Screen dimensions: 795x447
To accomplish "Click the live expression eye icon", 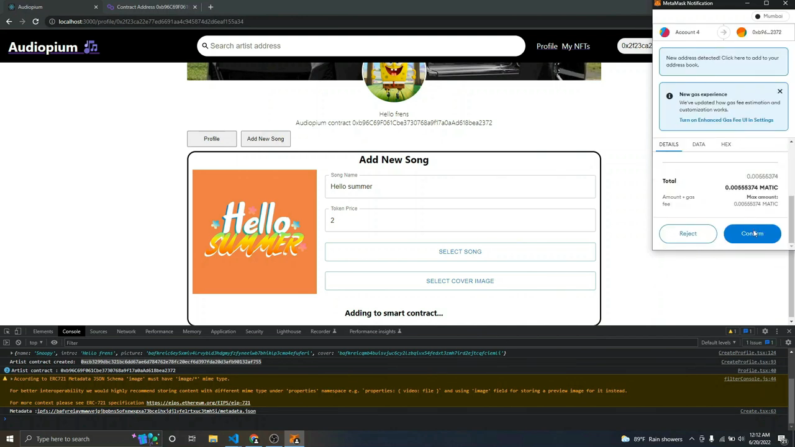I will tap(54, 343).
